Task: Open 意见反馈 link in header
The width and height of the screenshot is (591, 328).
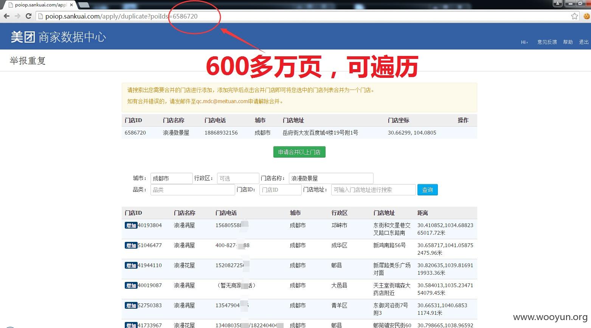Action: (x=547, y=42)
